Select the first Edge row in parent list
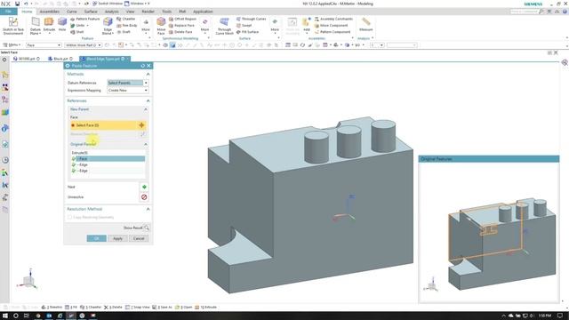 pyautogui.click(x=108, y=164)
